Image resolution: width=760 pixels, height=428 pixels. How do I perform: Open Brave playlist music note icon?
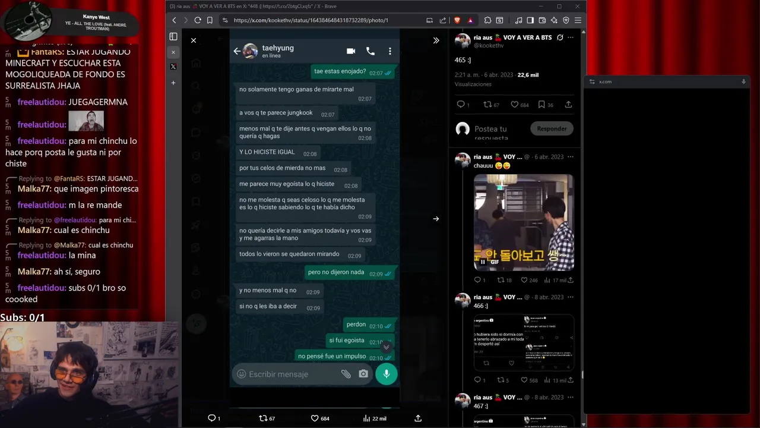(519, 20)
